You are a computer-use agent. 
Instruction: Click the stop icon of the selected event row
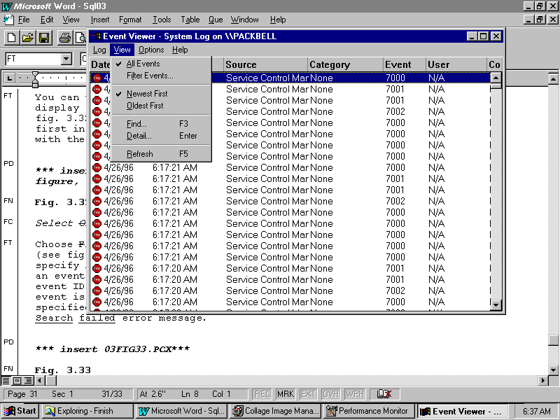pos(97,78)
